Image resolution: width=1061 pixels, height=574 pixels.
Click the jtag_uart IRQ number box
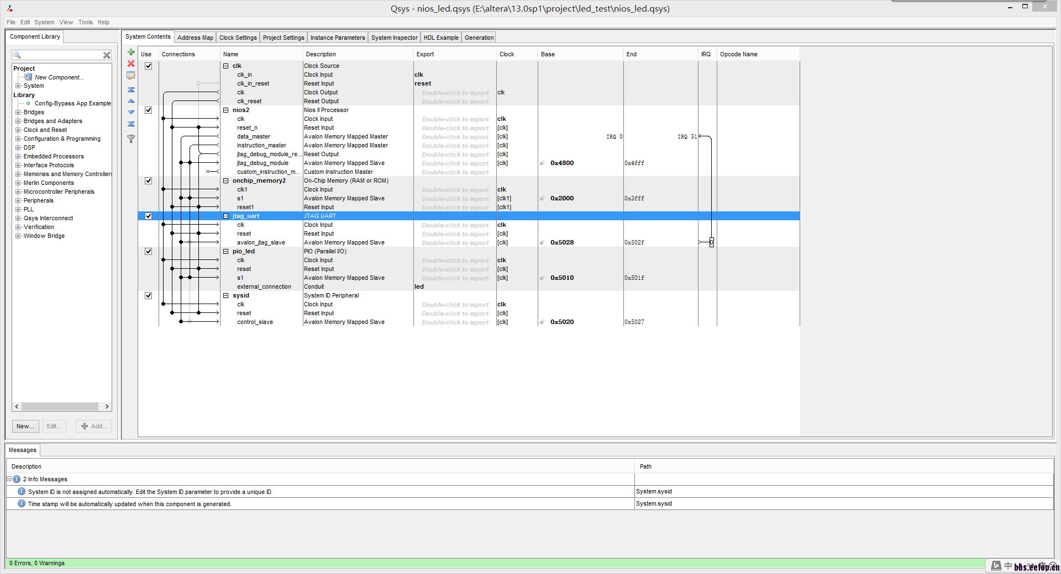click(x=712, y=242)
